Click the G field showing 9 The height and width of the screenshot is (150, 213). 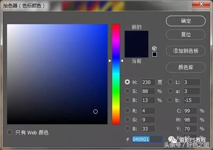pyautogui.click(x=148, y=120)
